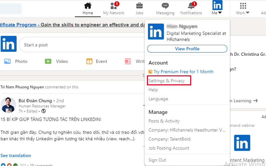Add a Video to a post

click(x=57, y=61)
